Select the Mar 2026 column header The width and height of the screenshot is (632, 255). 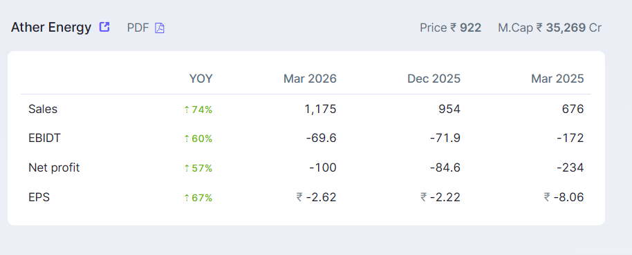tap(310, 79)
